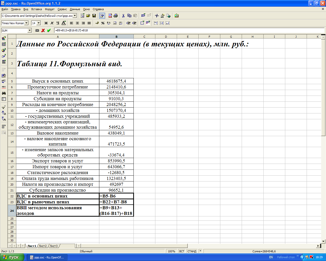Expand the SUM name box dropdown
This screenshot has width=326, height=261.
30,31
